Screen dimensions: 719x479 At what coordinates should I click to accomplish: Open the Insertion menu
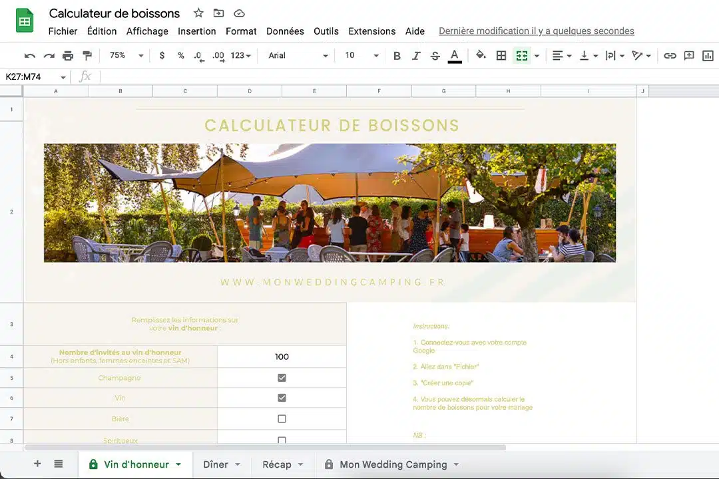[x=196, y=31]
